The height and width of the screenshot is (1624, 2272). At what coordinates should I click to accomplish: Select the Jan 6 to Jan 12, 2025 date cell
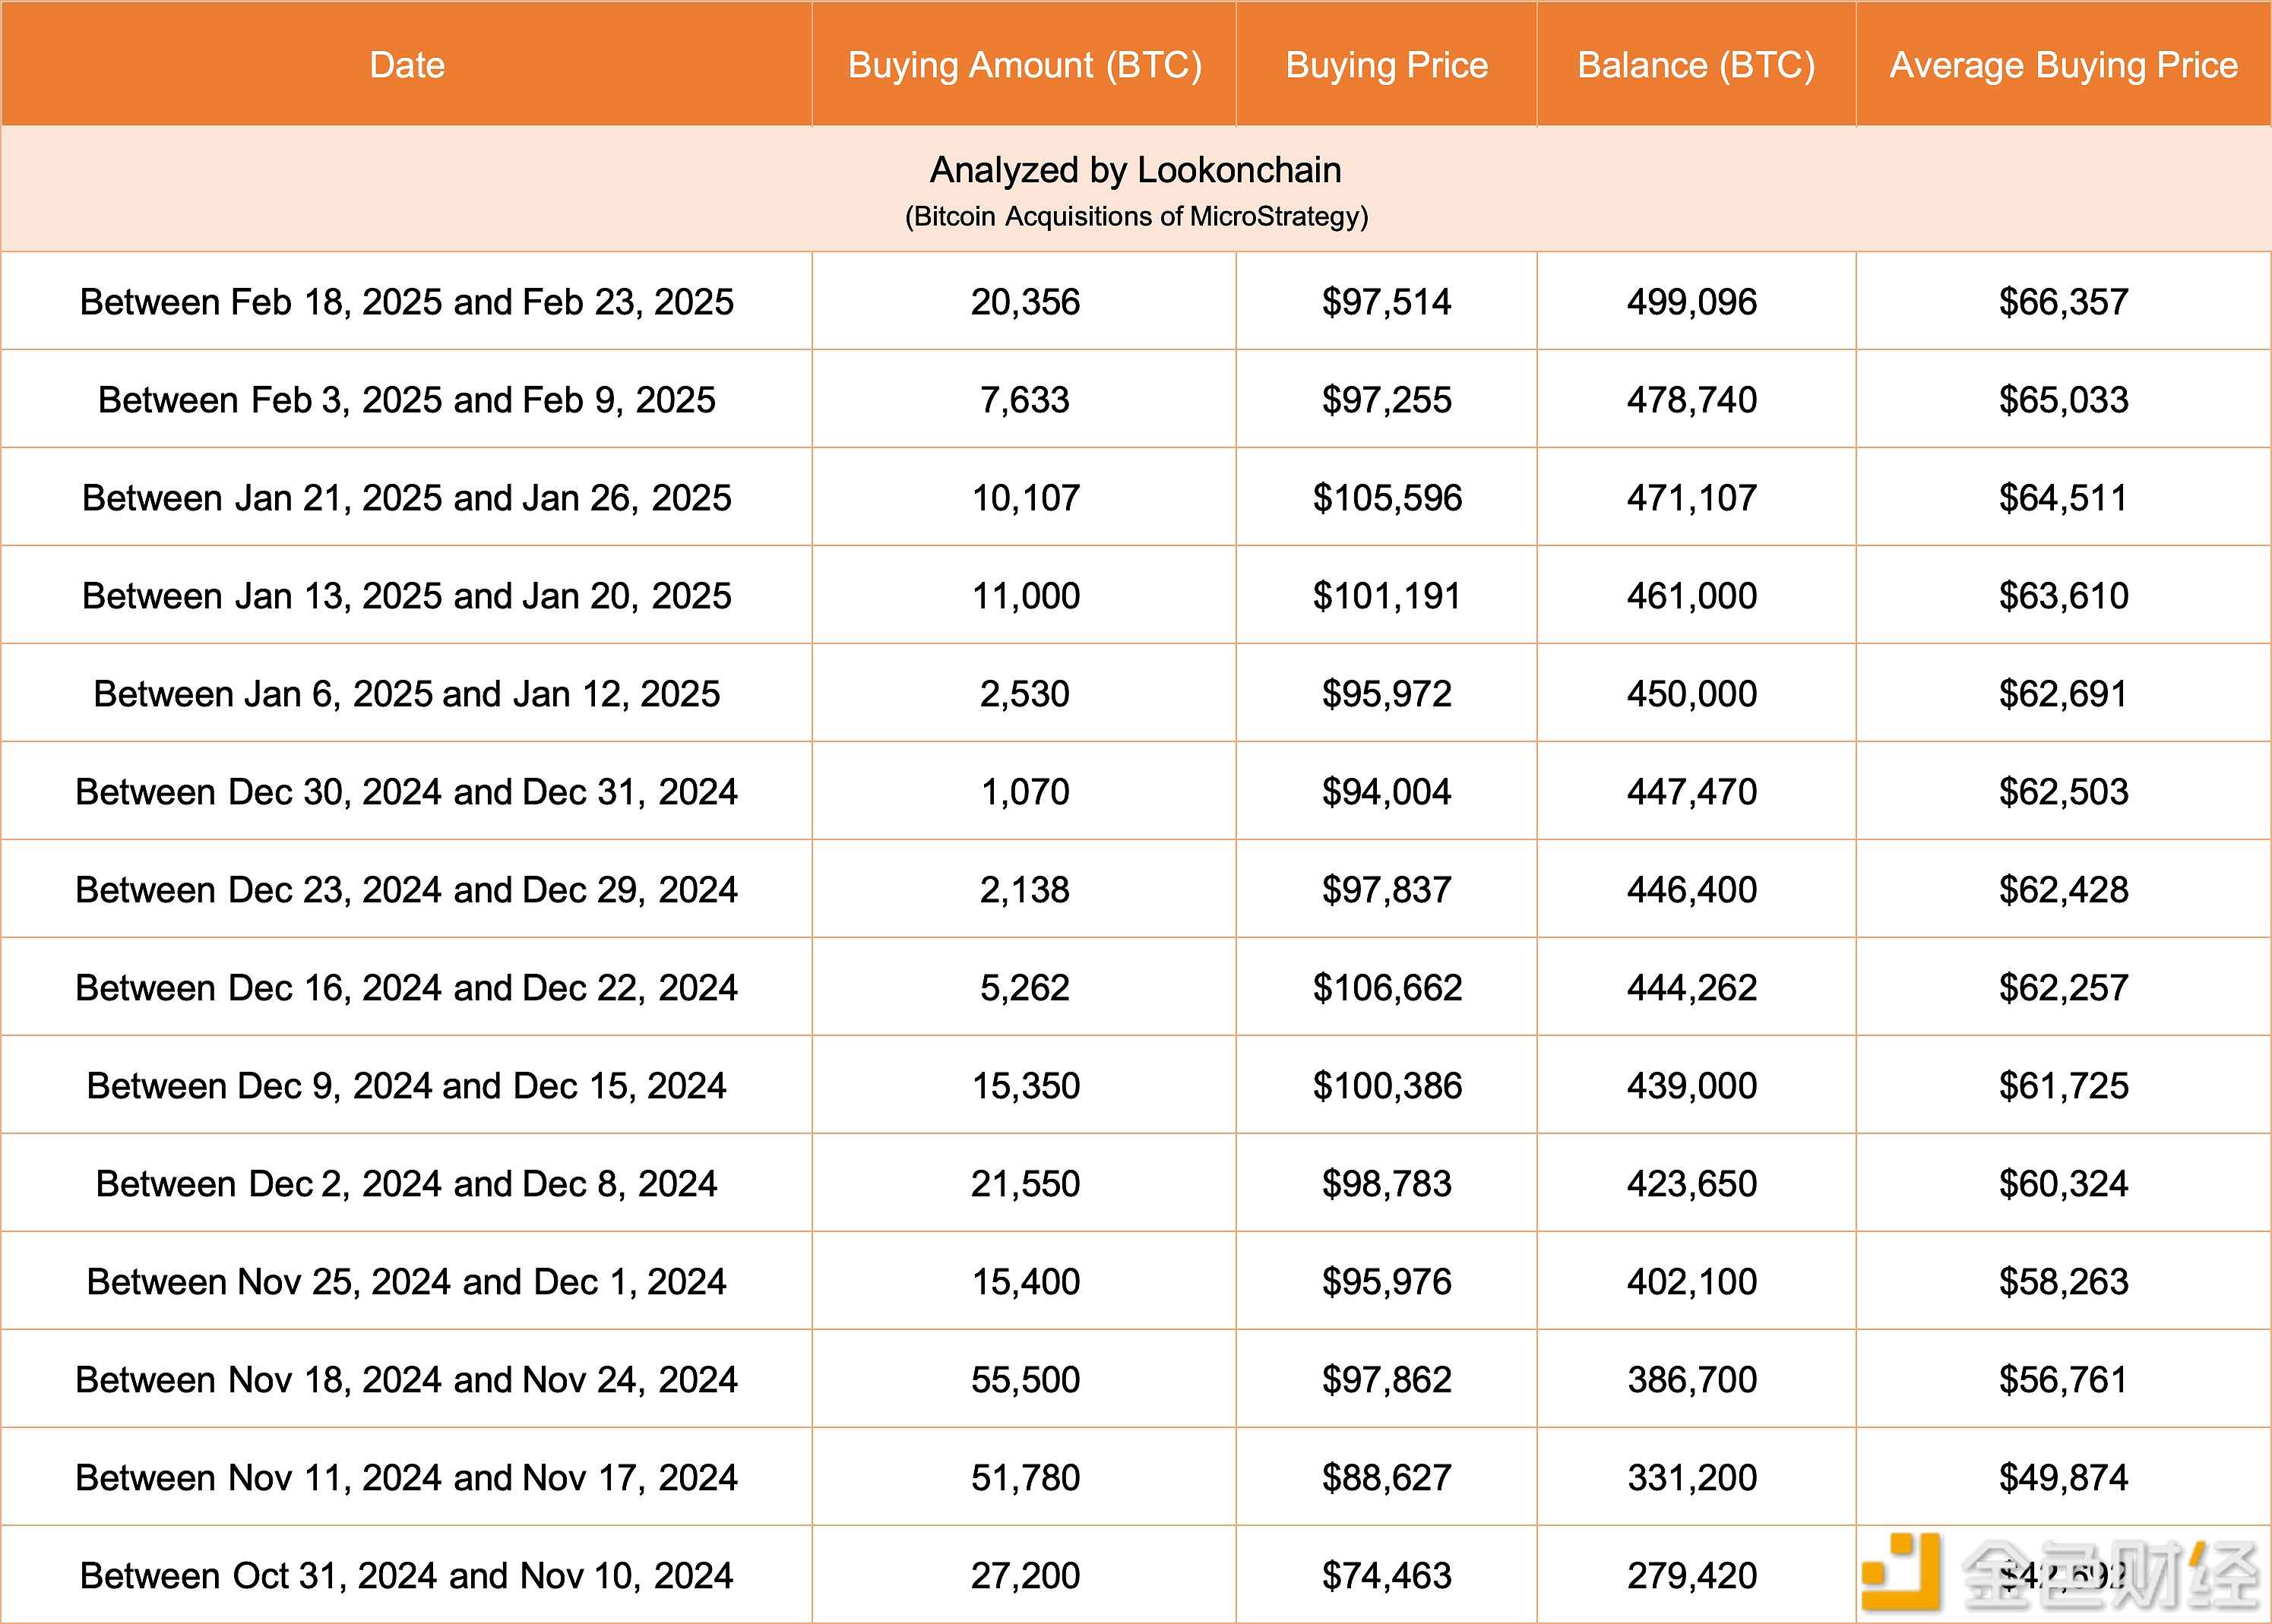[407, 693]
